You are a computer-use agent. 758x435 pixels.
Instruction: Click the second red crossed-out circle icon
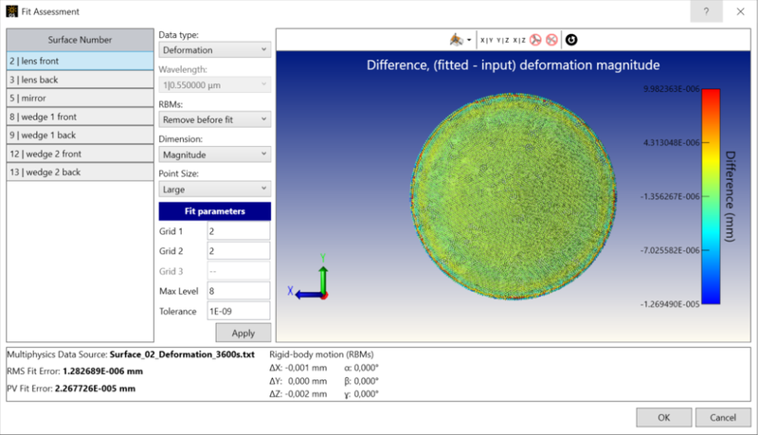point(551,40)
